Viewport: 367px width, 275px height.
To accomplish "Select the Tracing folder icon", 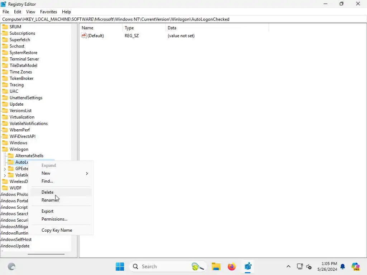I will [x=5, y=85].
